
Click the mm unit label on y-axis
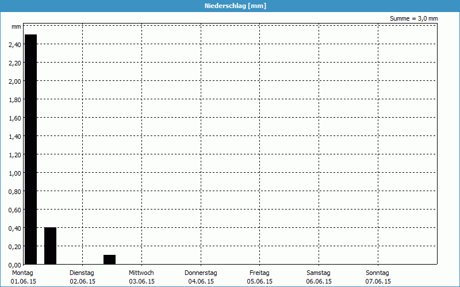click(16, 27)
